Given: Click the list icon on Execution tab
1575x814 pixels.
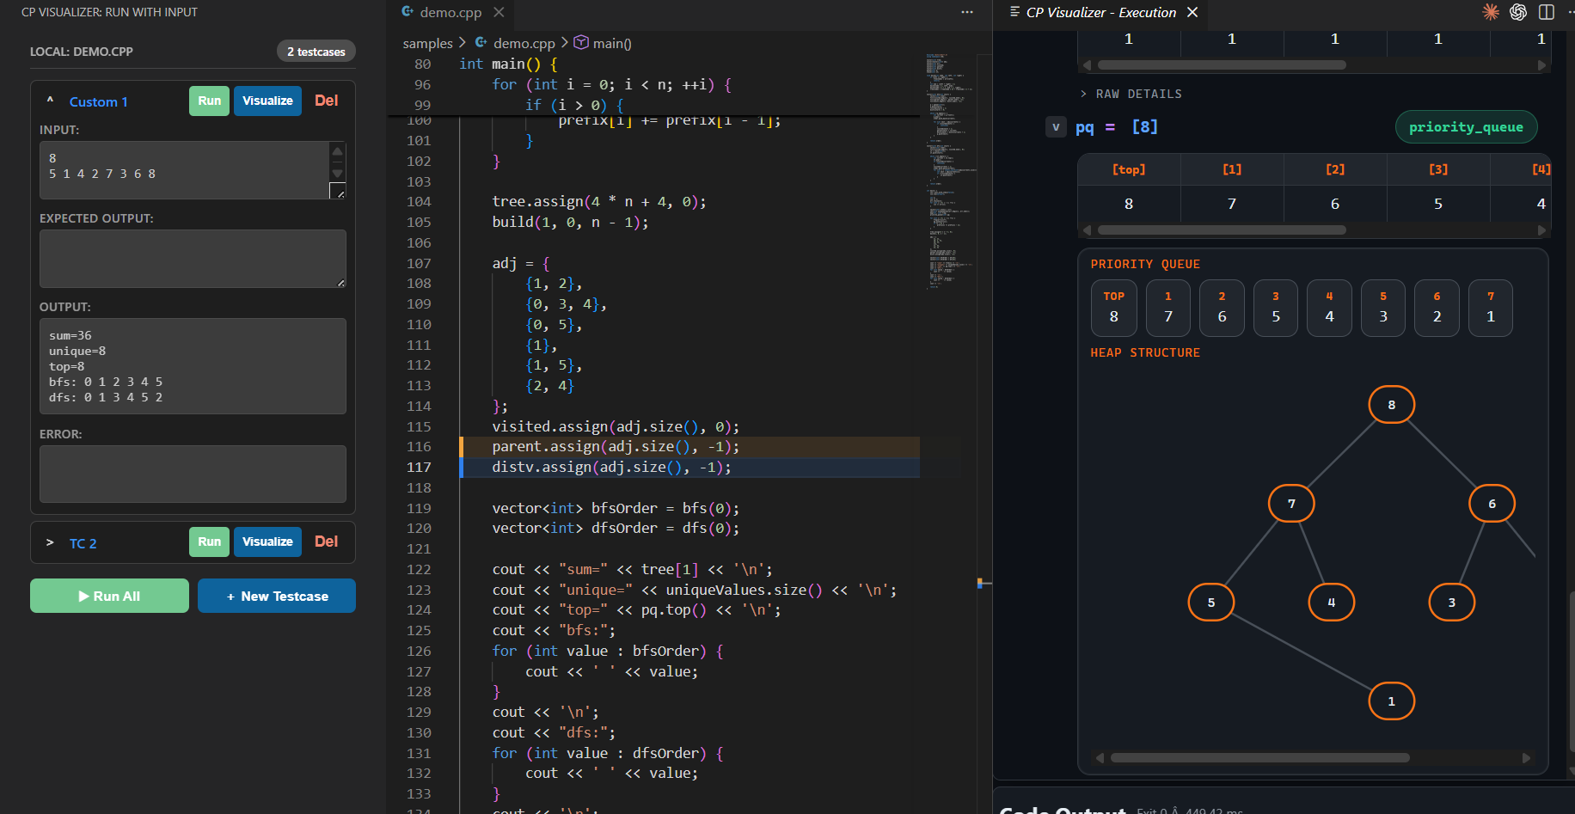Looking at the screenshot, I should [1014, 12].
